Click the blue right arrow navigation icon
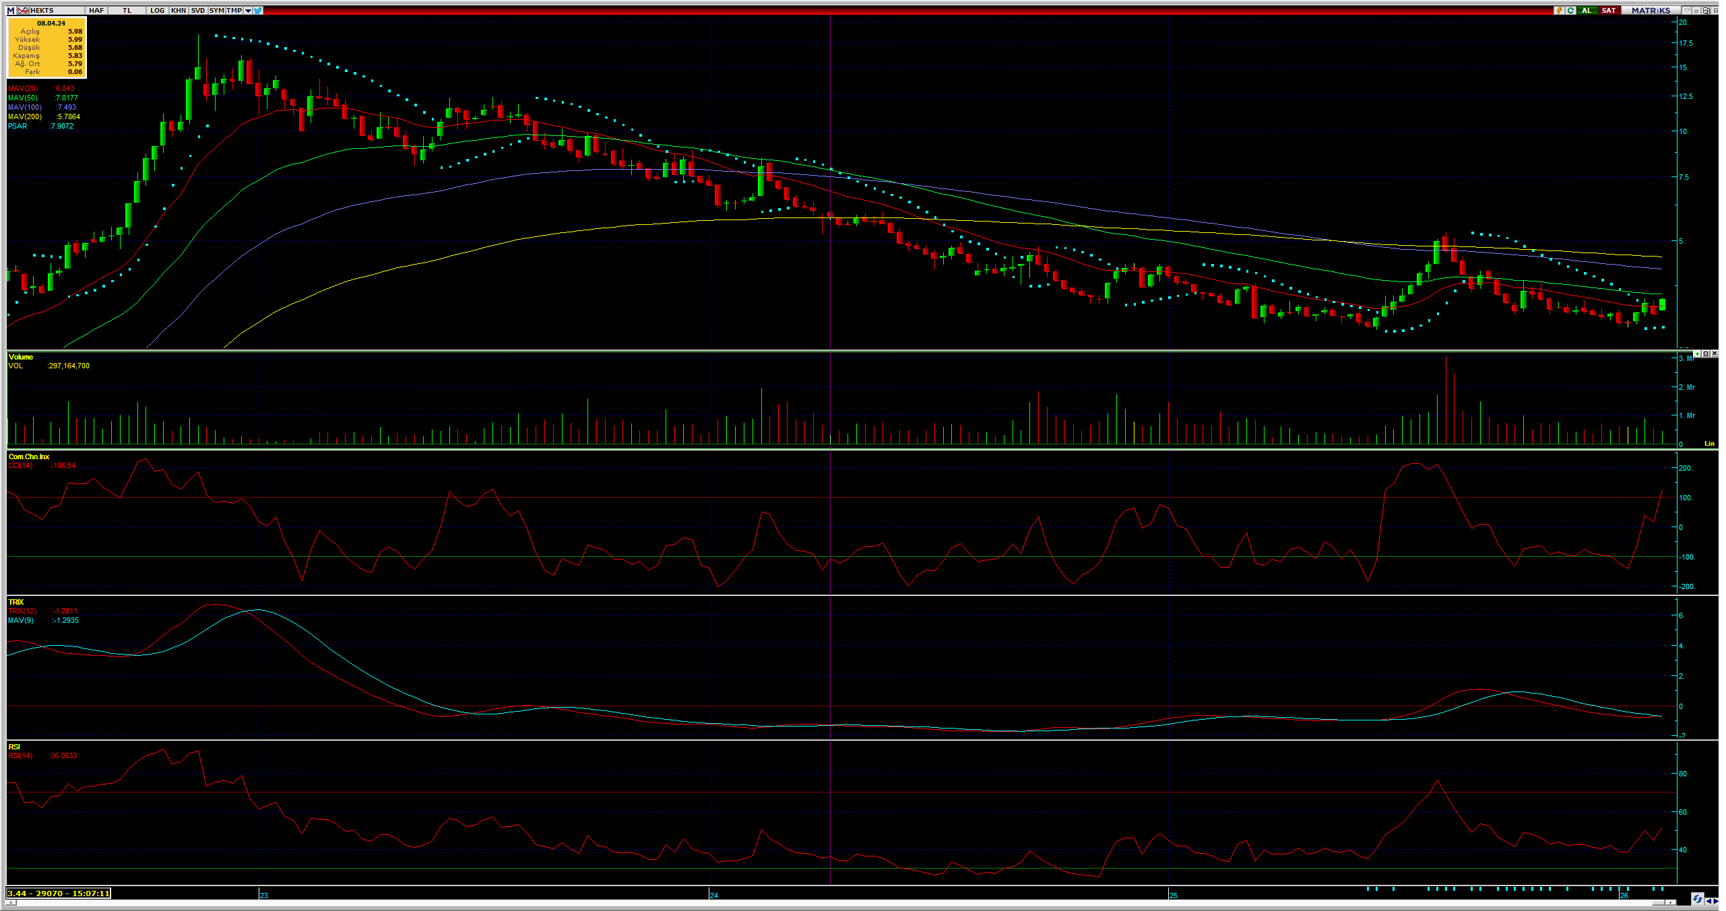The width and height of the screenshot is (1726, 911). tap(1716, 900)
